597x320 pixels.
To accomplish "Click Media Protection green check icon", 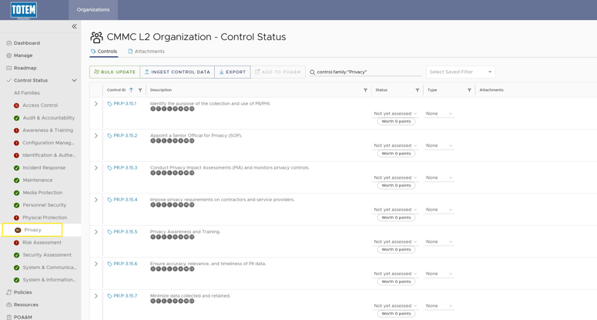I will pyautogui.click(x=16, y=193).
